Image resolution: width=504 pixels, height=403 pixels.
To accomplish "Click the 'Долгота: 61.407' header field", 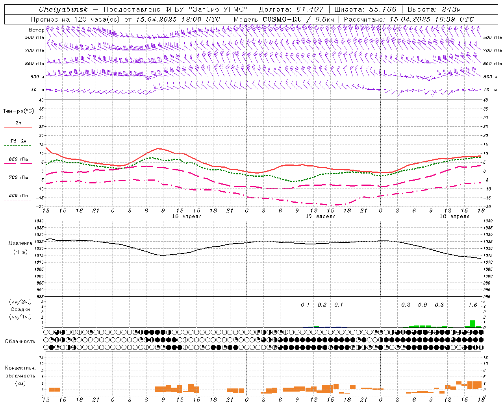I will pos(291,9).
